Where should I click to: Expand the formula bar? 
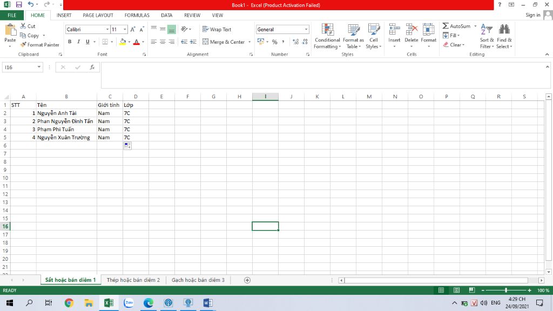(x=548, y=67)
